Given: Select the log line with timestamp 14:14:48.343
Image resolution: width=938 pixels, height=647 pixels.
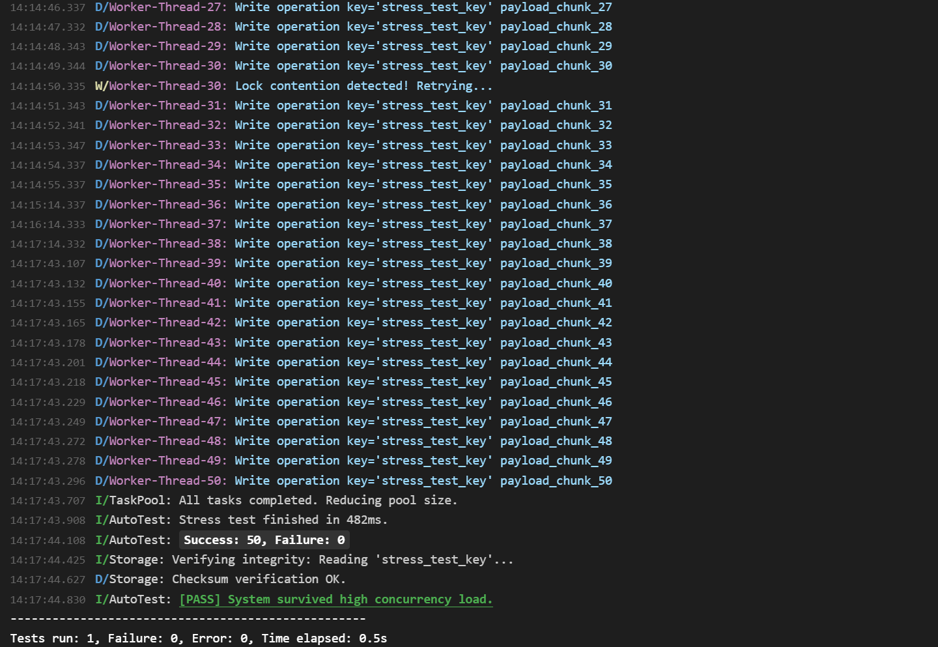Looking at the screenshot, I should coord(311,46).
